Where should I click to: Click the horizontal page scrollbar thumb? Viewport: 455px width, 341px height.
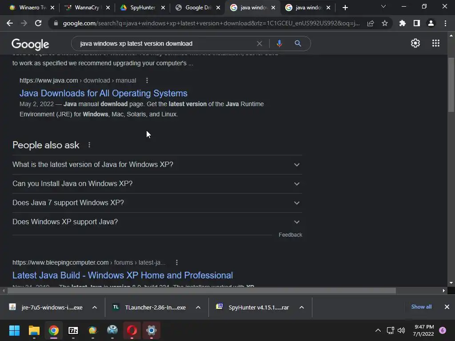202,290
